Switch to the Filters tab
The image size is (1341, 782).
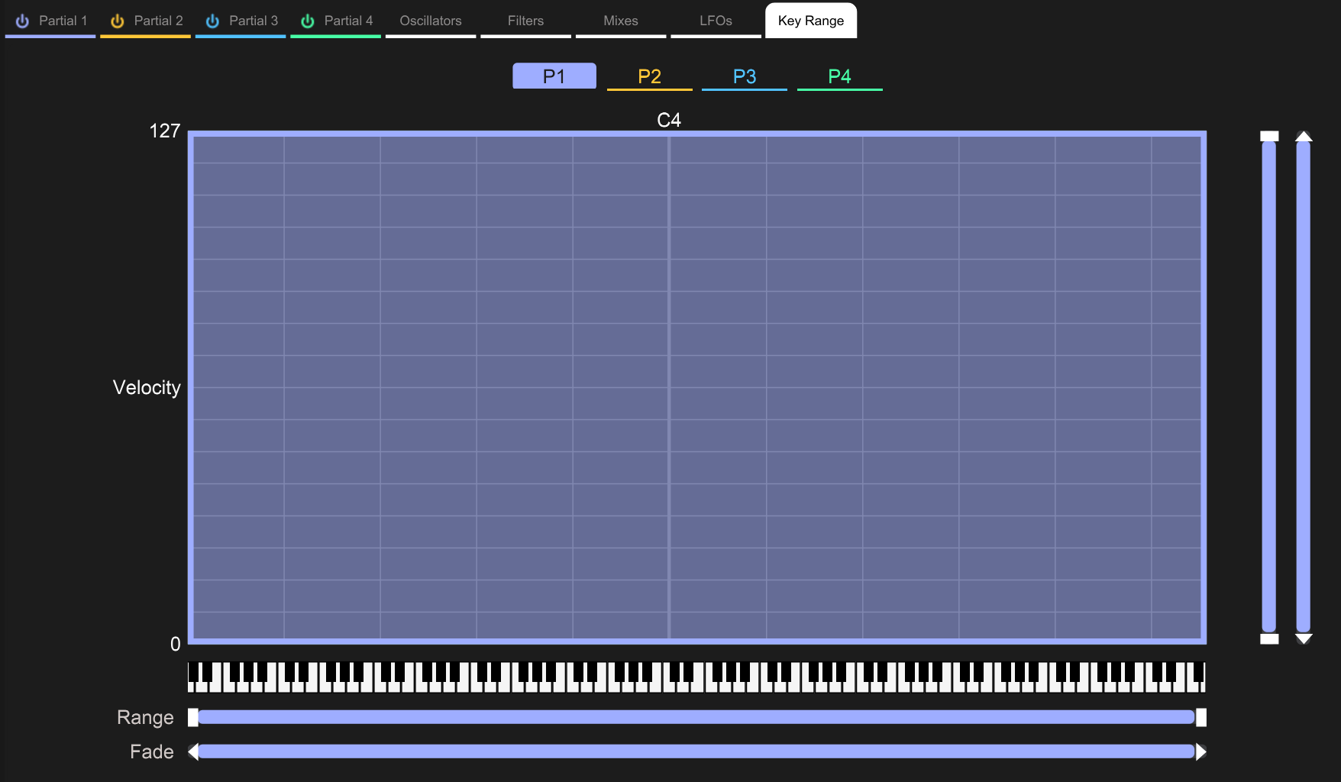click(x=525, y=21)
